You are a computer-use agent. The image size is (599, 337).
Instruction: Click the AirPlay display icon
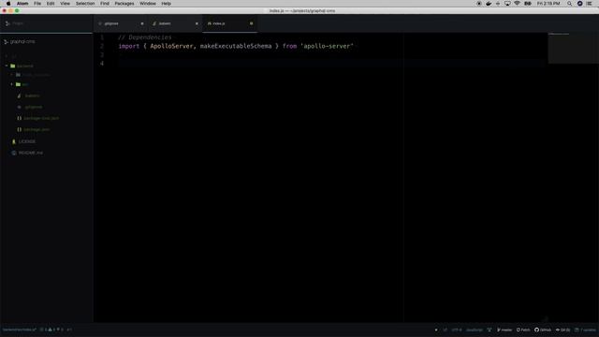tap(507, 4)
